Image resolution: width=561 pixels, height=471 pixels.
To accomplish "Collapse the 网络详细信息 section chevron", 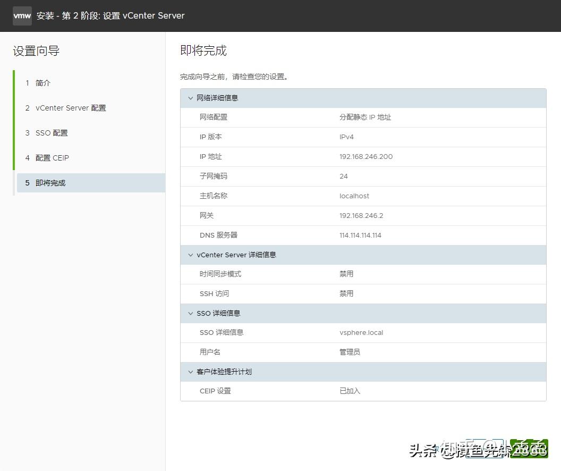I will pyautogui.click(x=190, y=98).
